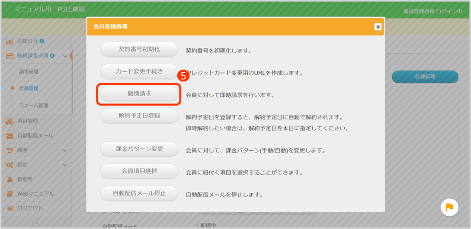Viewport: 471px width, 229px height.
Task: Click the 設定 gears icon
Action: [x=10, y=165]
